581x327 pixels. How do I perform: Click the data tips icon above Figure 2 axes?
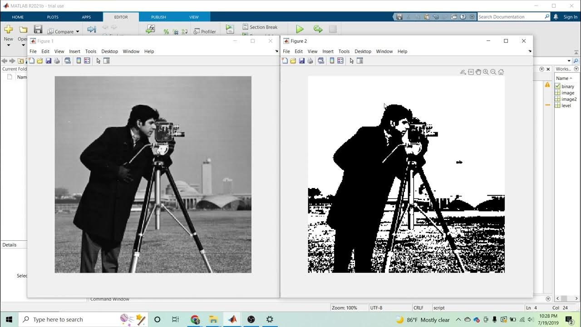click(x=471, y=72)
